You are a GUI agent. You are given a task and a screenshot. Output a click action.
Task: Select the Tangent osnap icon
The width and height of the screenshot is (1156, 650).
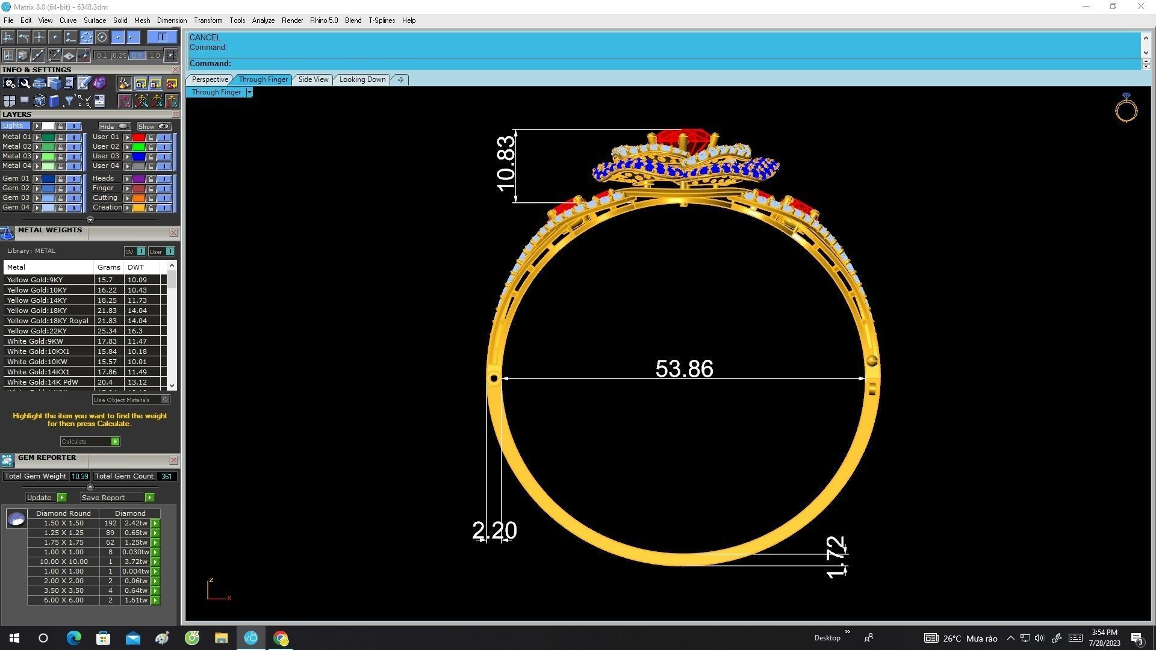[23, 37]
